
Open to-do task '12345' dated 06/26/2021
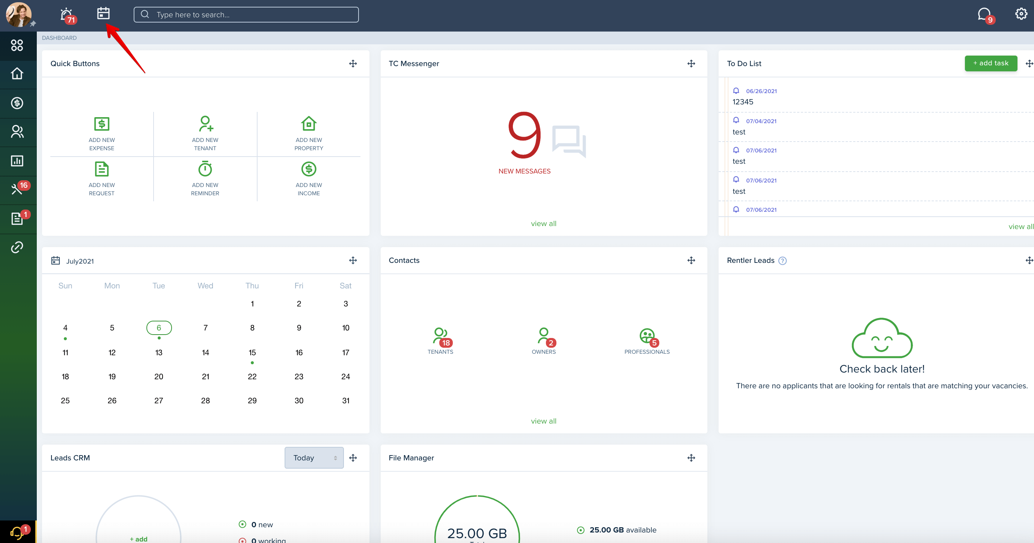(743, 102)
